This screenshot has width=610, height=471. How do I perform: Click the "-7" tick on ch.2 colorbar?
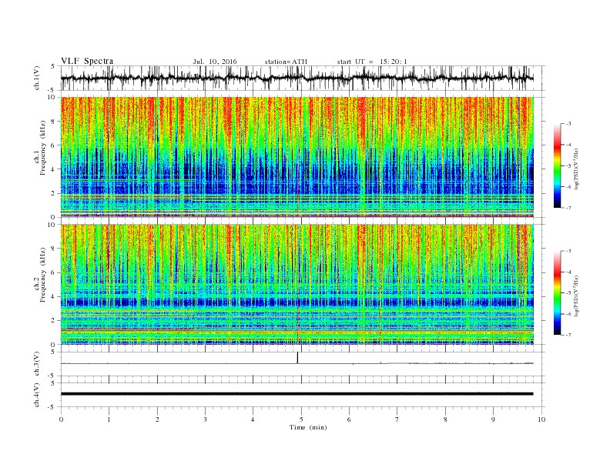[x=568, y=335]
